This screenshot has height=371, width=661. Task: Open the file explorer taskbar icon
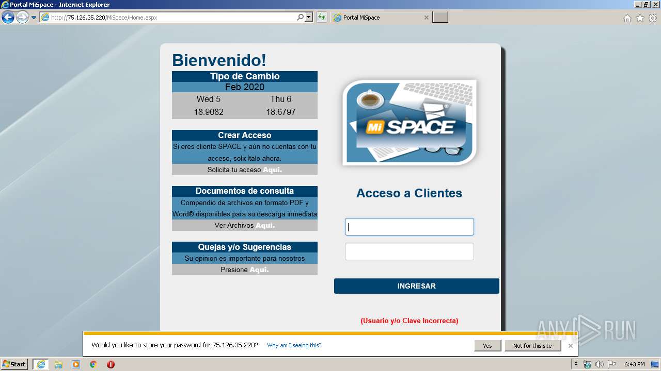58,364
